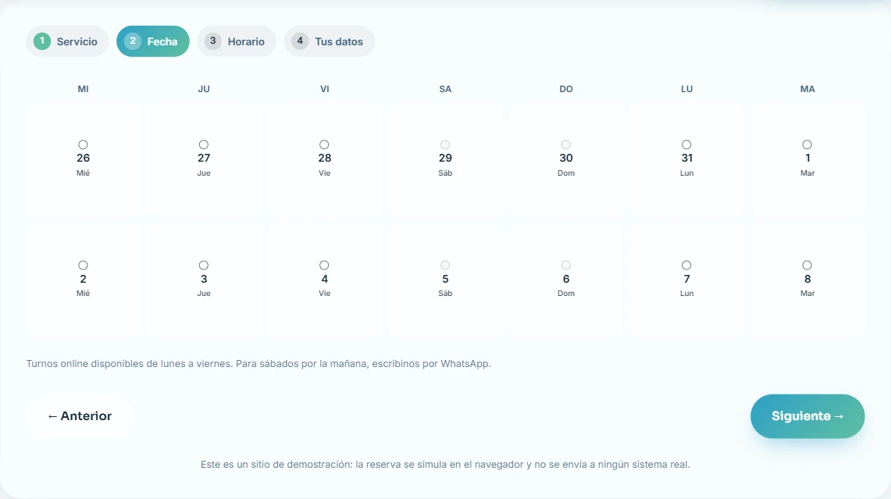The width and height of the screenshot is (891, 499).
Task: Select date 26 Mié radio button
Action: (x=83, y=144)
